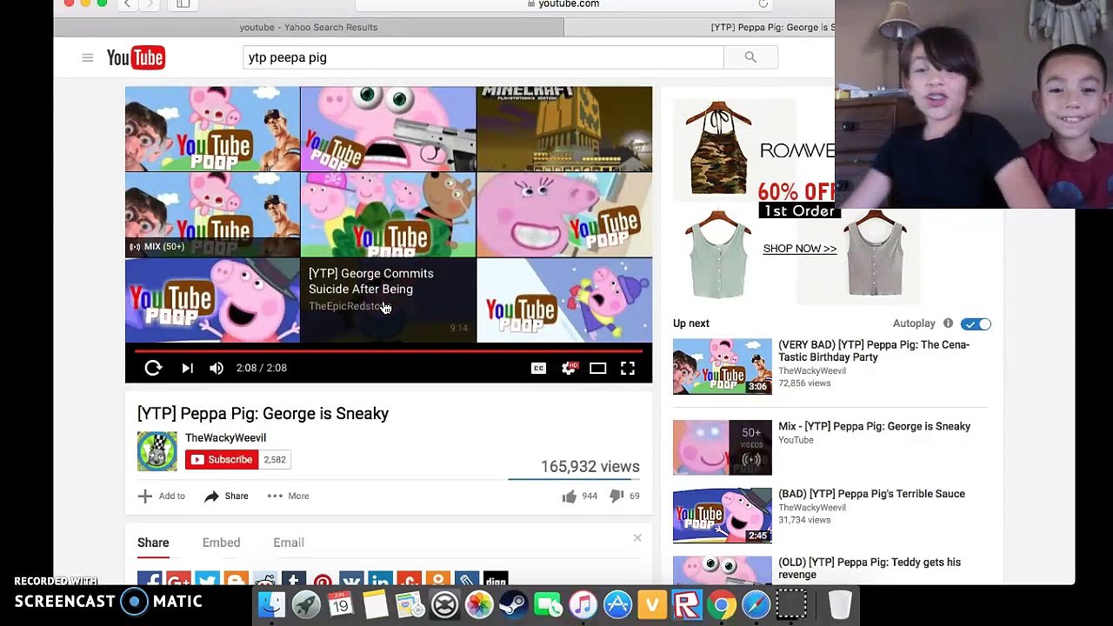Viewport: 1113px width, 626px height.
Task: Like the video with thumbs up
Action: pyautogui.click(x=569, y=496)
